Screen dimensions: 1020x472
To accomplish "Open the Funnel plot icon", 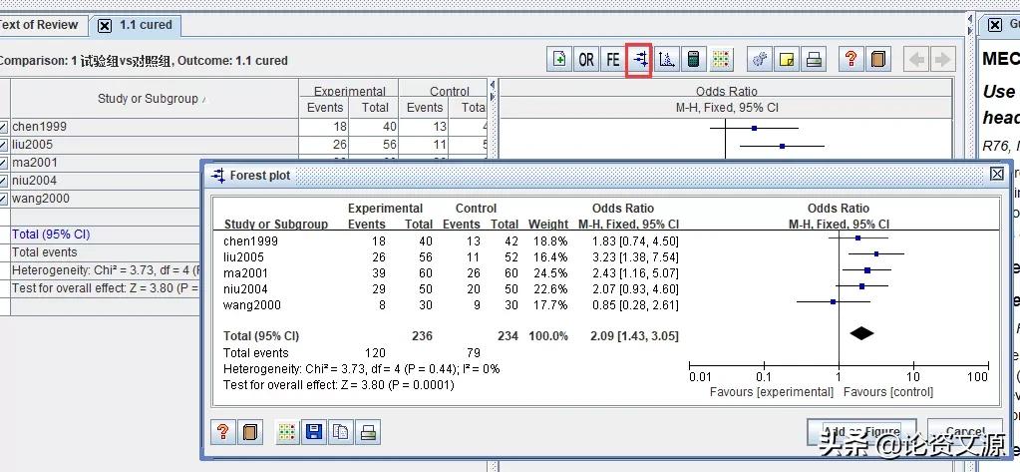I will [x=665, y=60].
